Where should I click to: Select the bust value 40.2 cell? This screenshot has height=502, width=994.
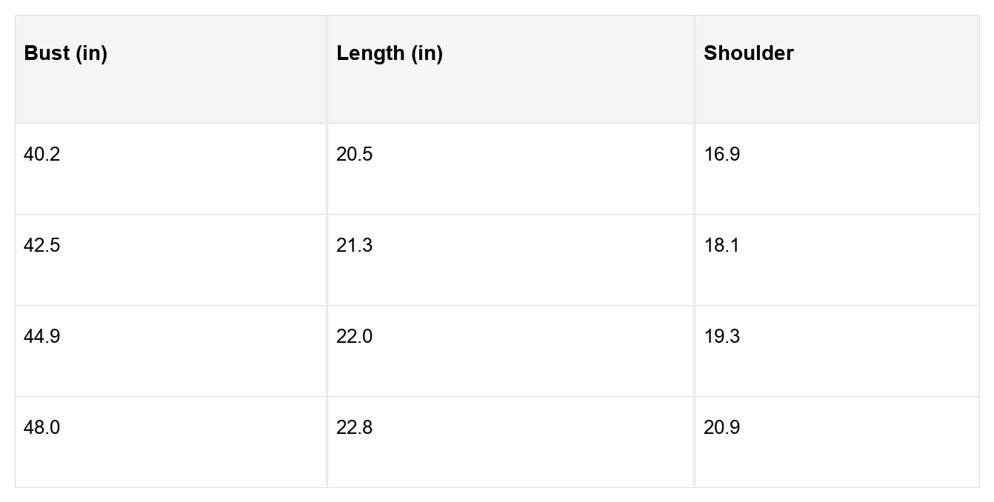pos(42,154)
